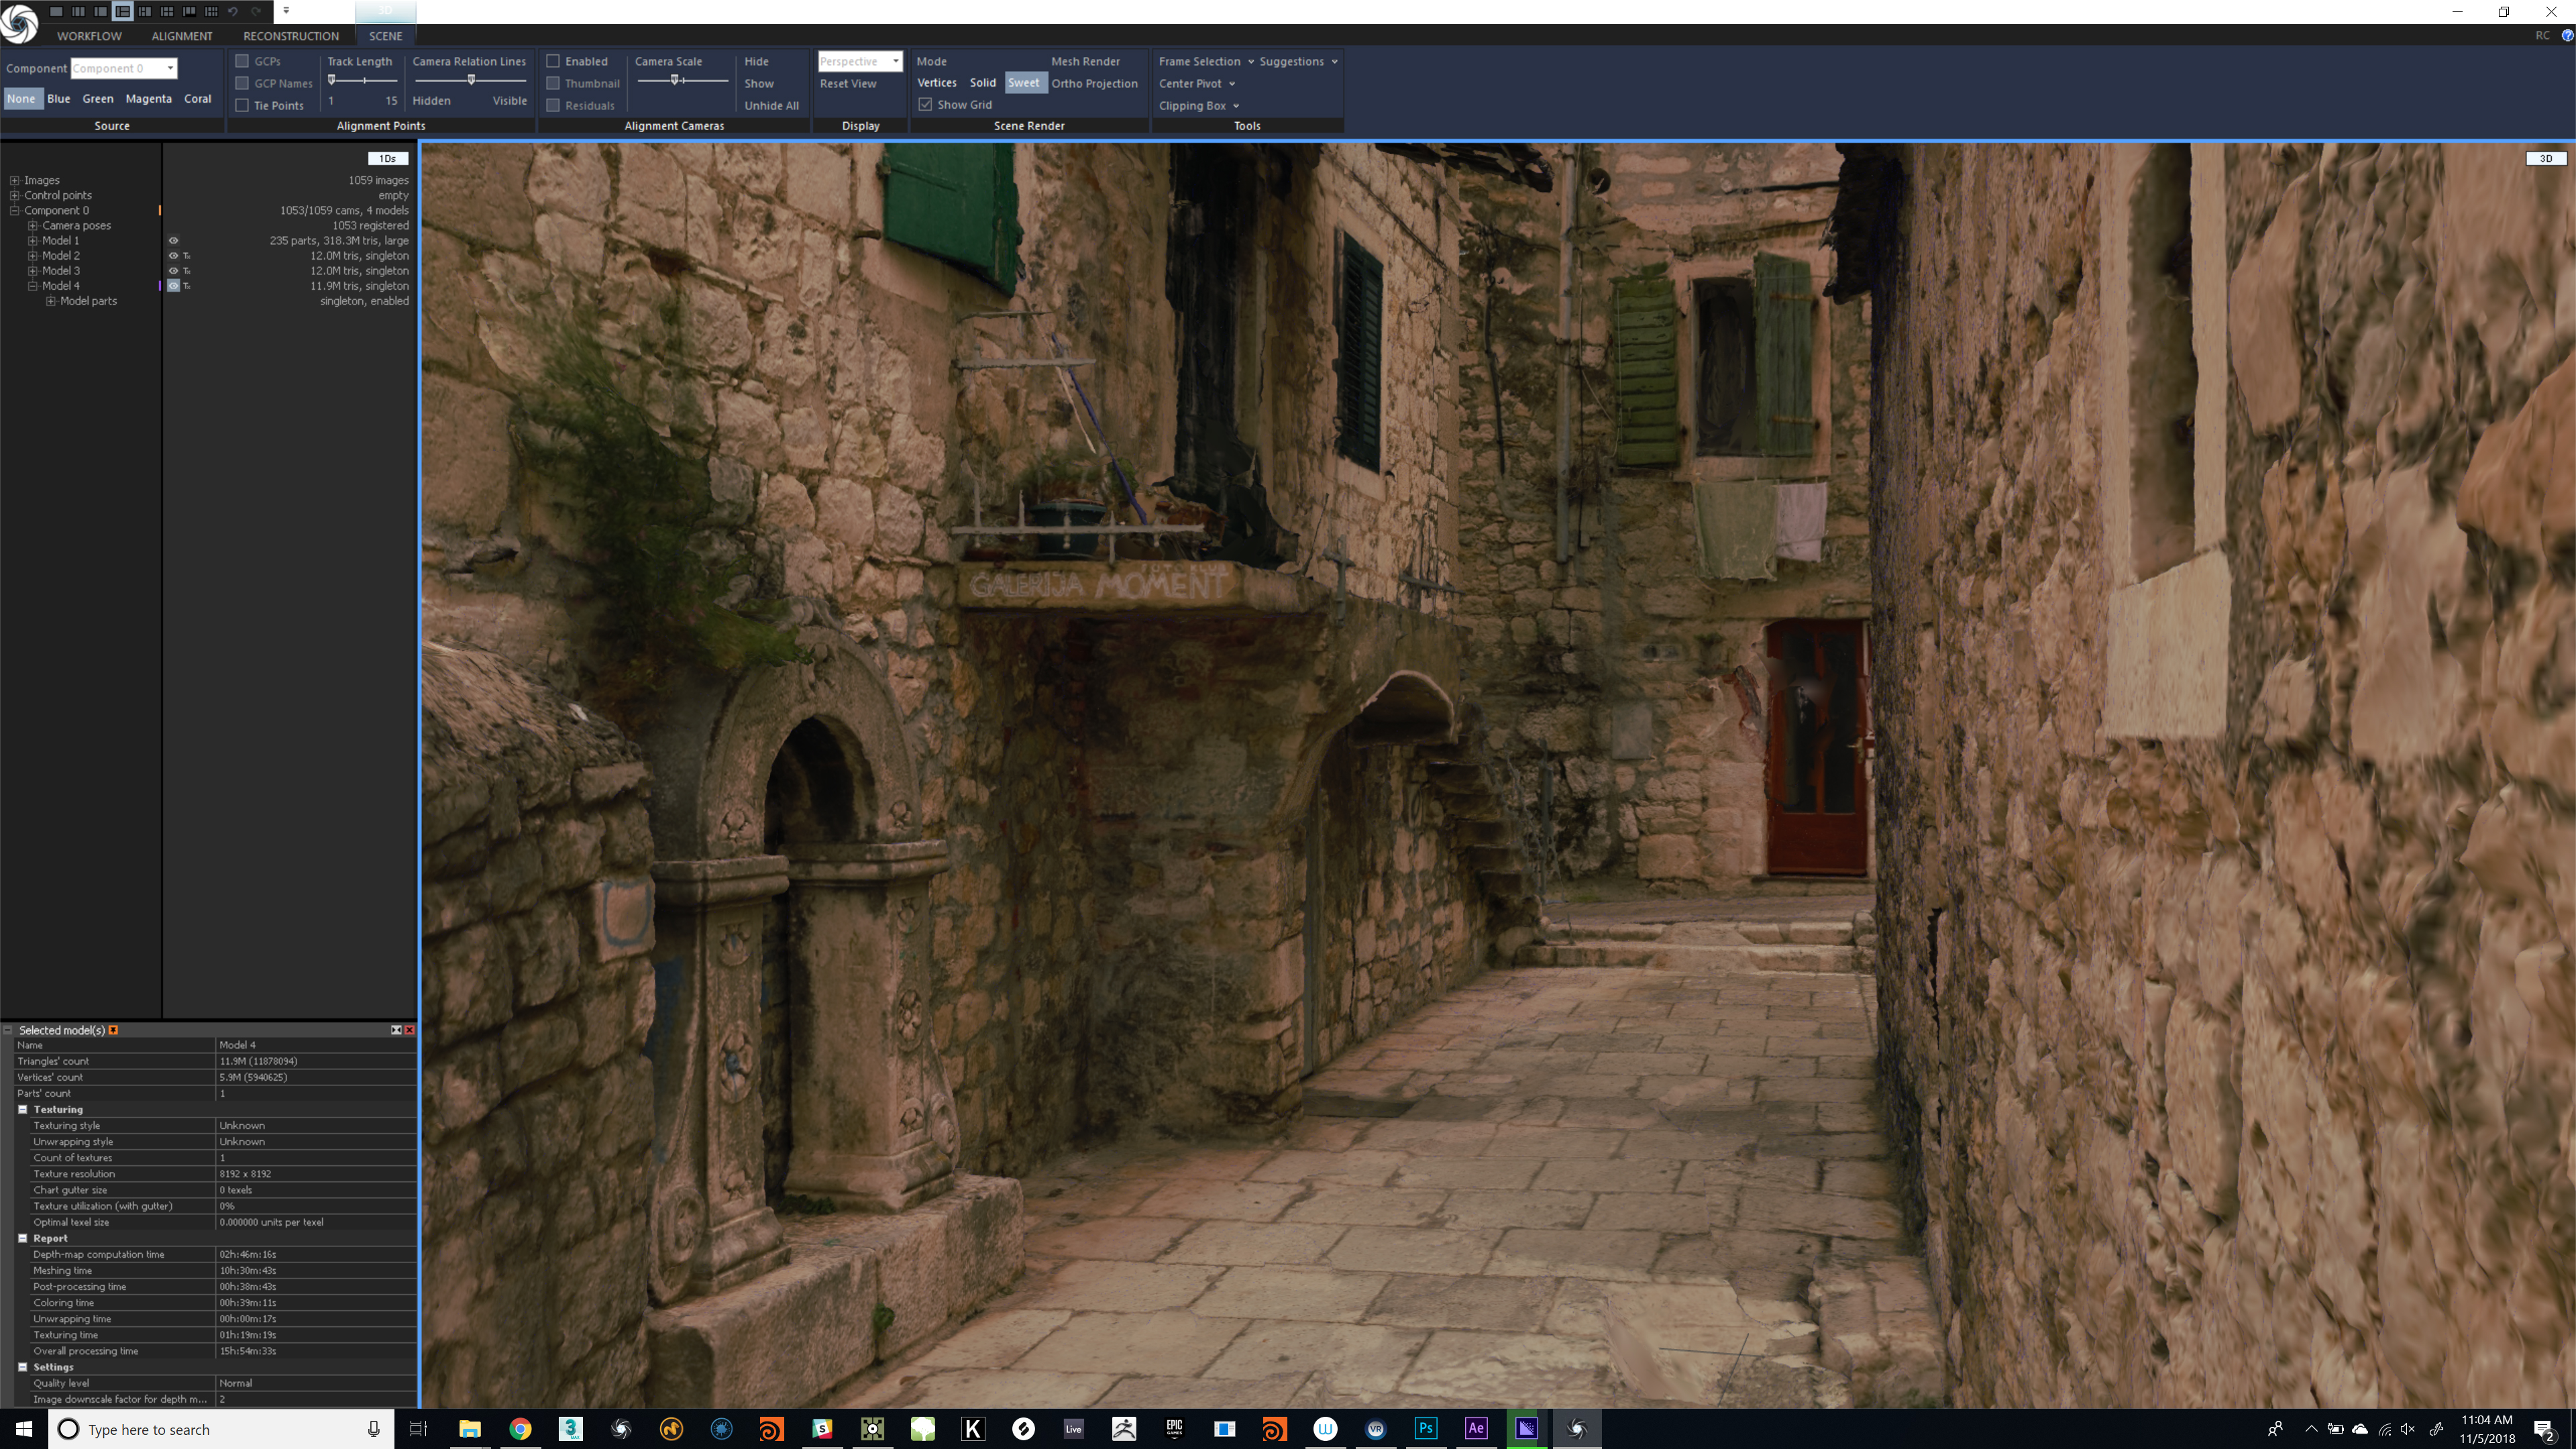
Task: Undock the Selected model(s) panel
Action: coord(396,1030)
